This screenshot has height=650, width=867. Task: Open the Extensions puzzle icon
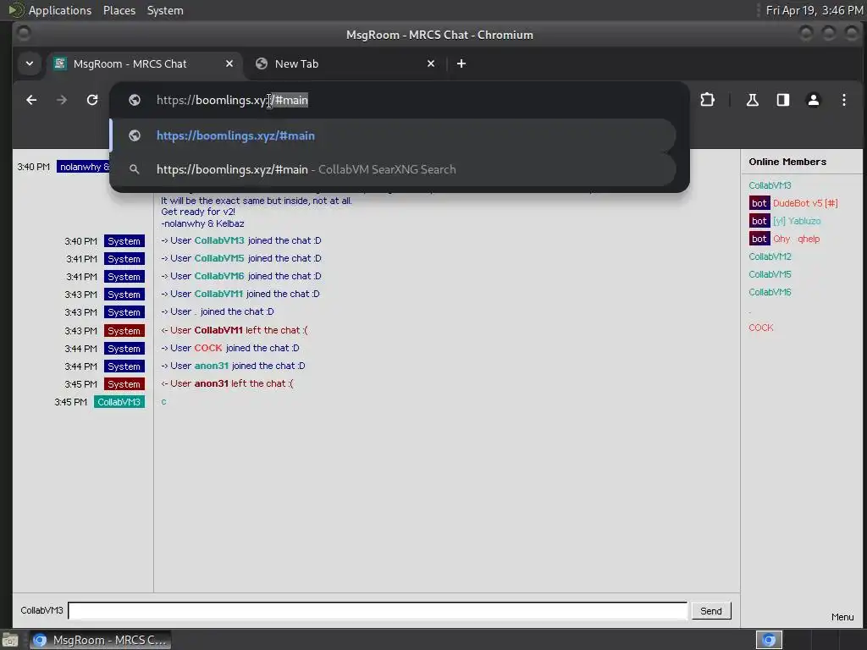tap(707, 100)
